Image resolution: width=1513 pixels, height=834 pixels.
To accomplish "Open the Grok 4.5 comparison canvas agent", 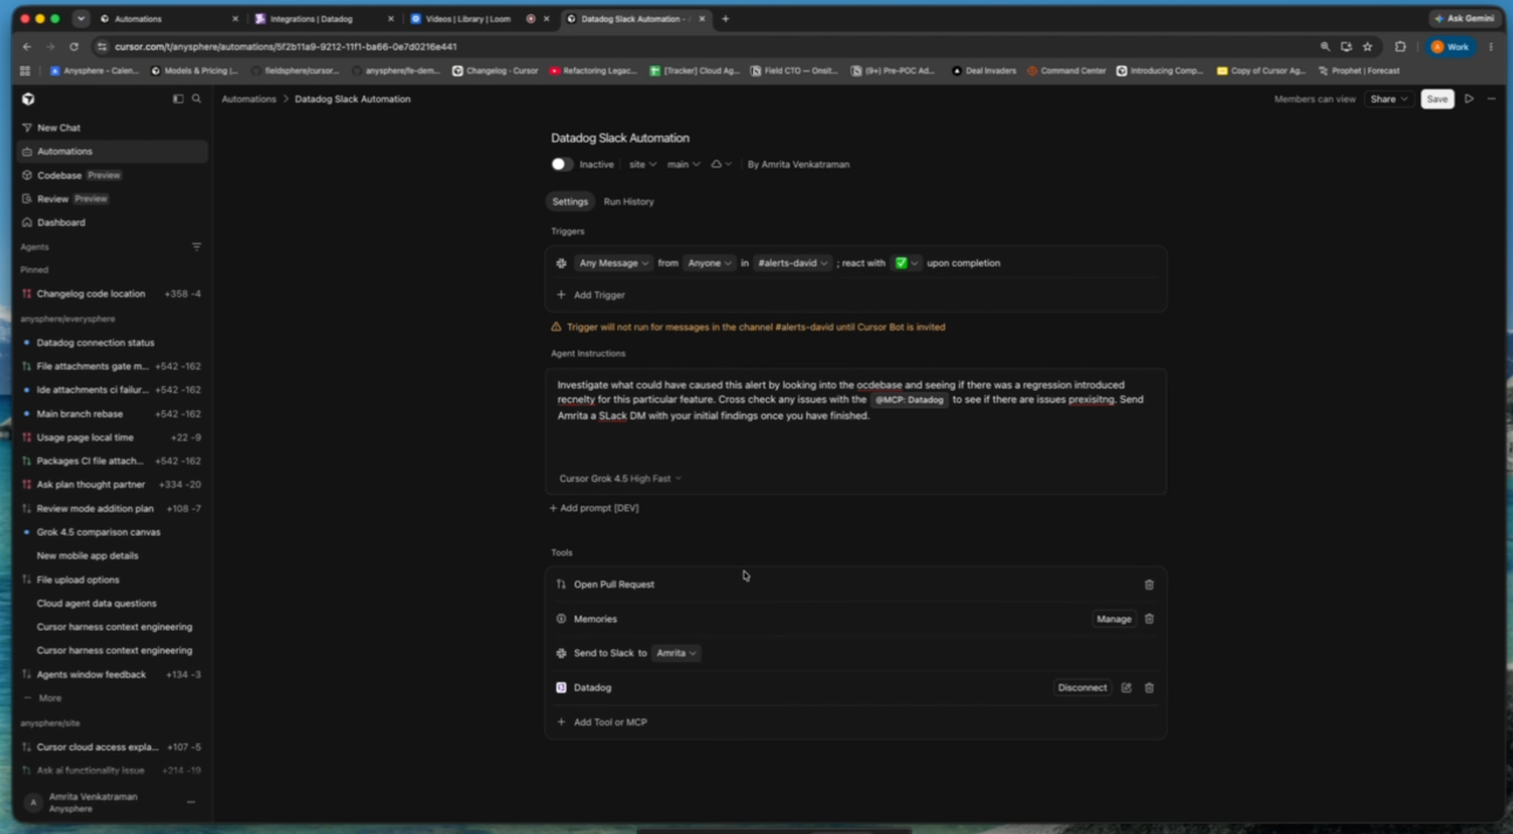I will (112, 532).
